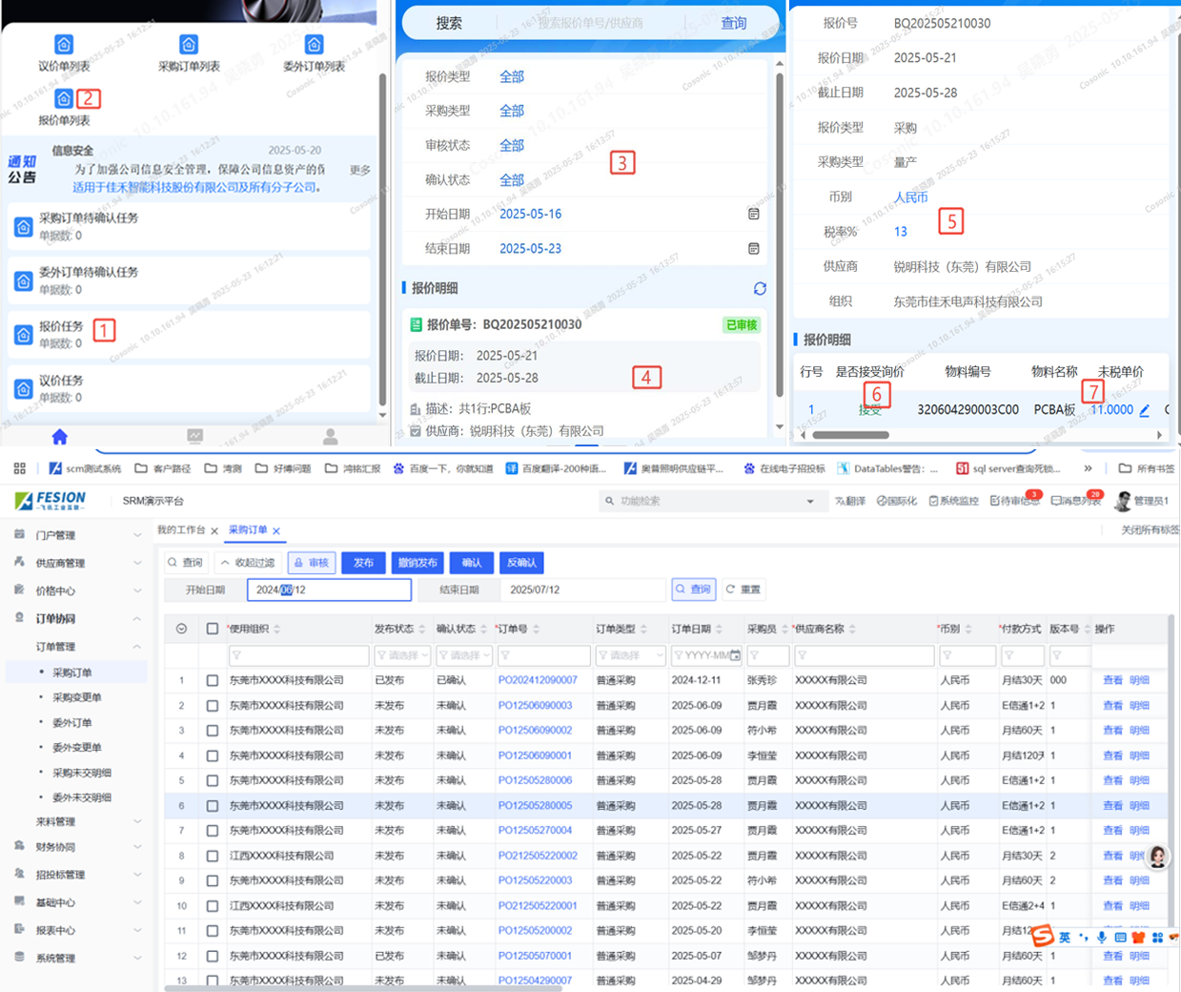Open the 委外订单列表 icon

(x=314, y=45)
